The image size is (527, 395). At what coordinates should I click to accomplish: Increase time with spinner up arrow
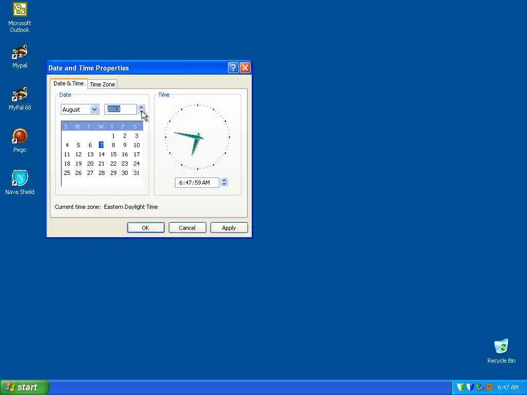(x=224, y=180)
